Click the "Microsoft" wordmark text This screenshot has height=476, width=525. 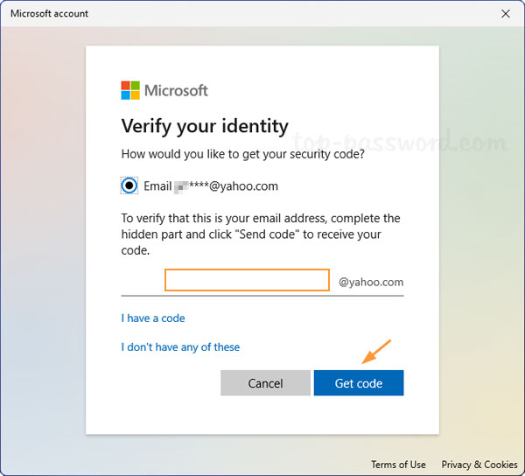(x=176, y=90)
